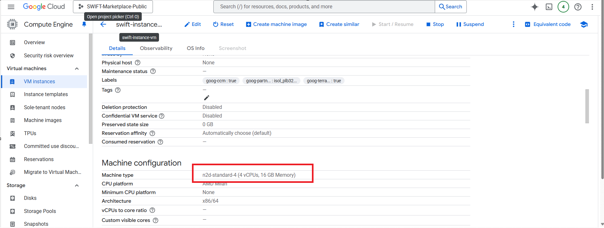Image resolution: width=604 pixels, height=228 pixels.
Task: Go back with the left arrow
Action: [x=103, y=24]
